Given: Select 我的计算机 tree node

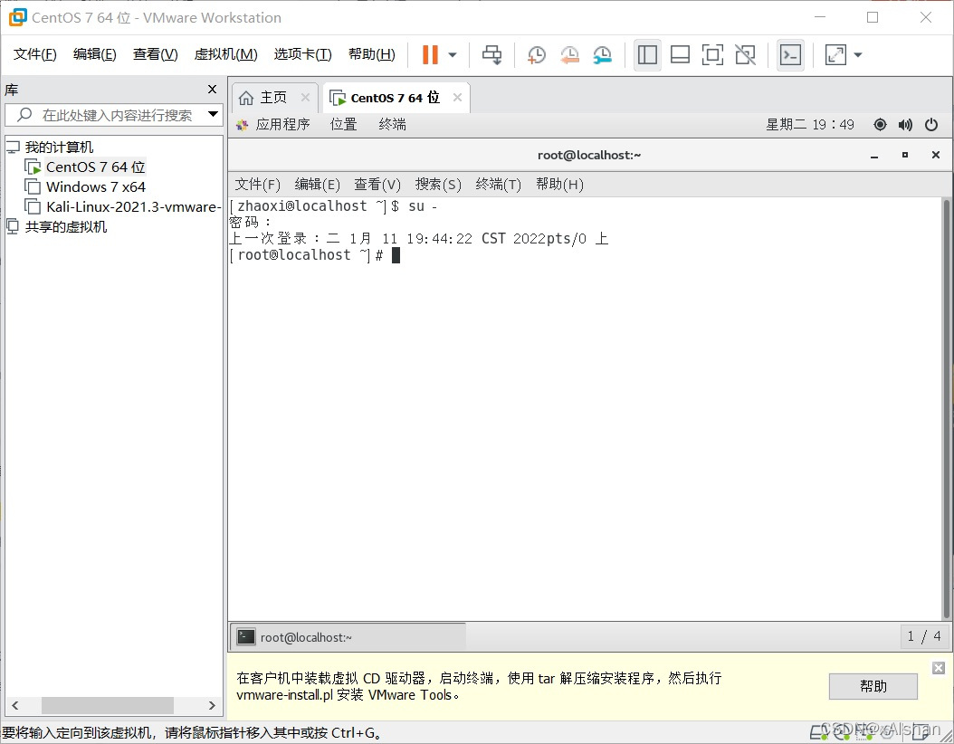Looking at the screenshot, I should pyautogui.click(x=59, y=148).
